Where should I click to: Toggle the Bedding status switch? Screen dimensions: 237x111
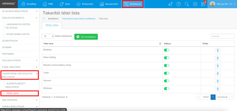click(x=166, y=50)
